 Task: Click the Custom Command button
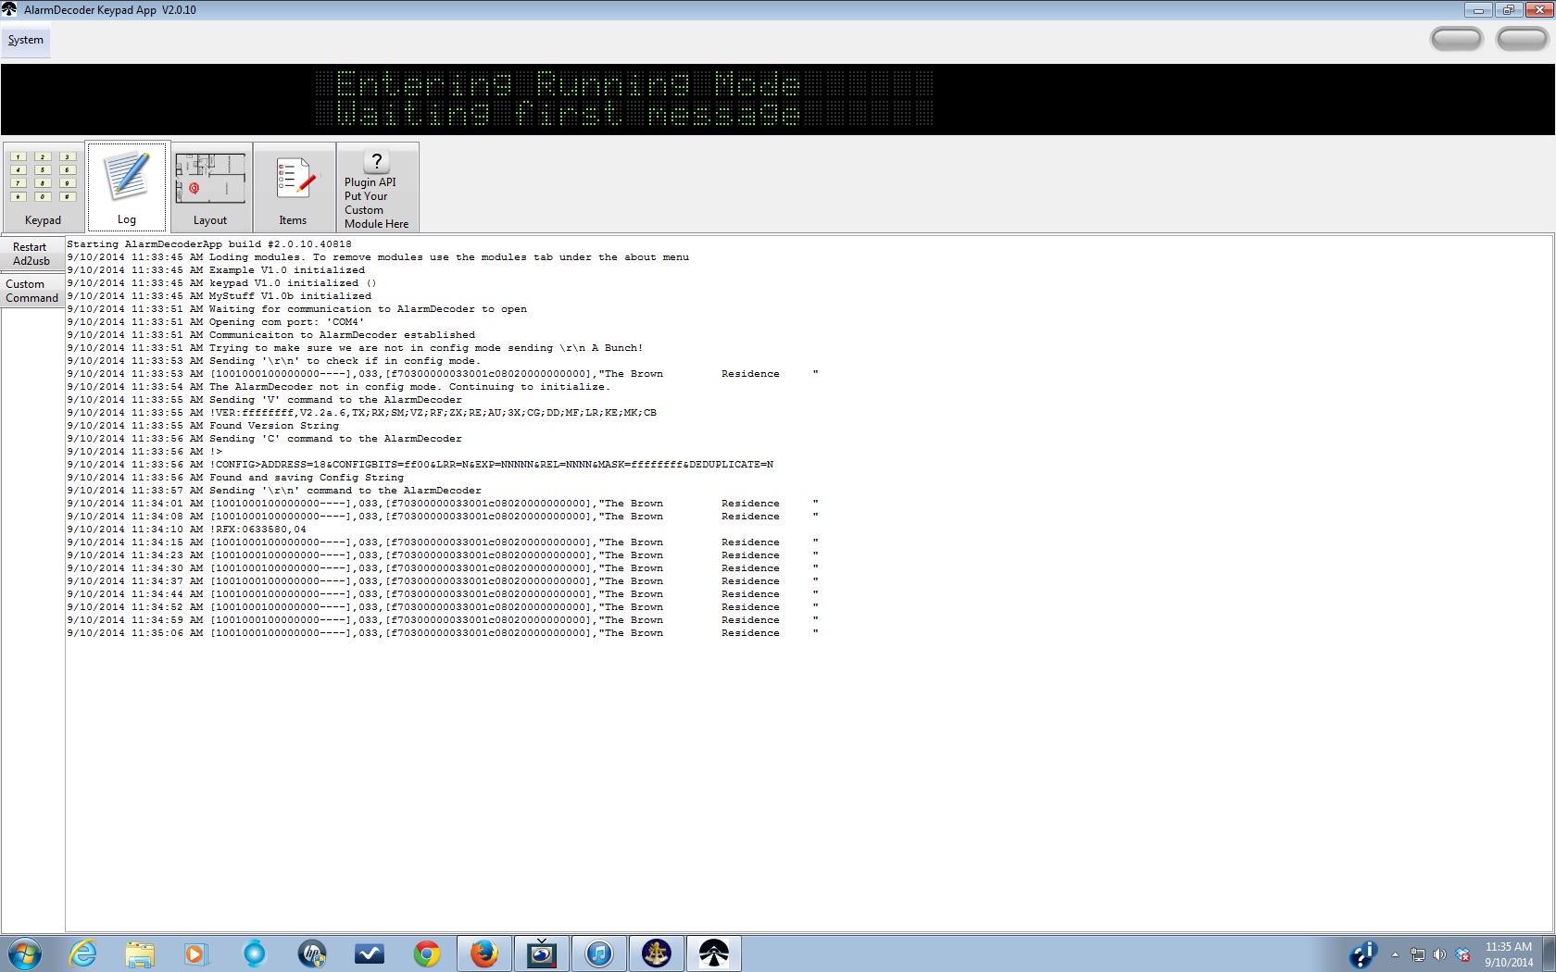pos(31,291)
